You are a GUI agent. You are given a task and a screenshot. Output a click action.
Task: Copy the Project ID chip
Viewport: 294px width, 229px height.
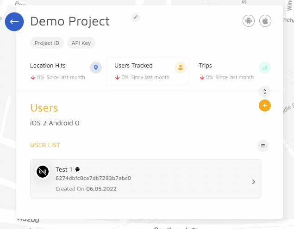[47, 43]
